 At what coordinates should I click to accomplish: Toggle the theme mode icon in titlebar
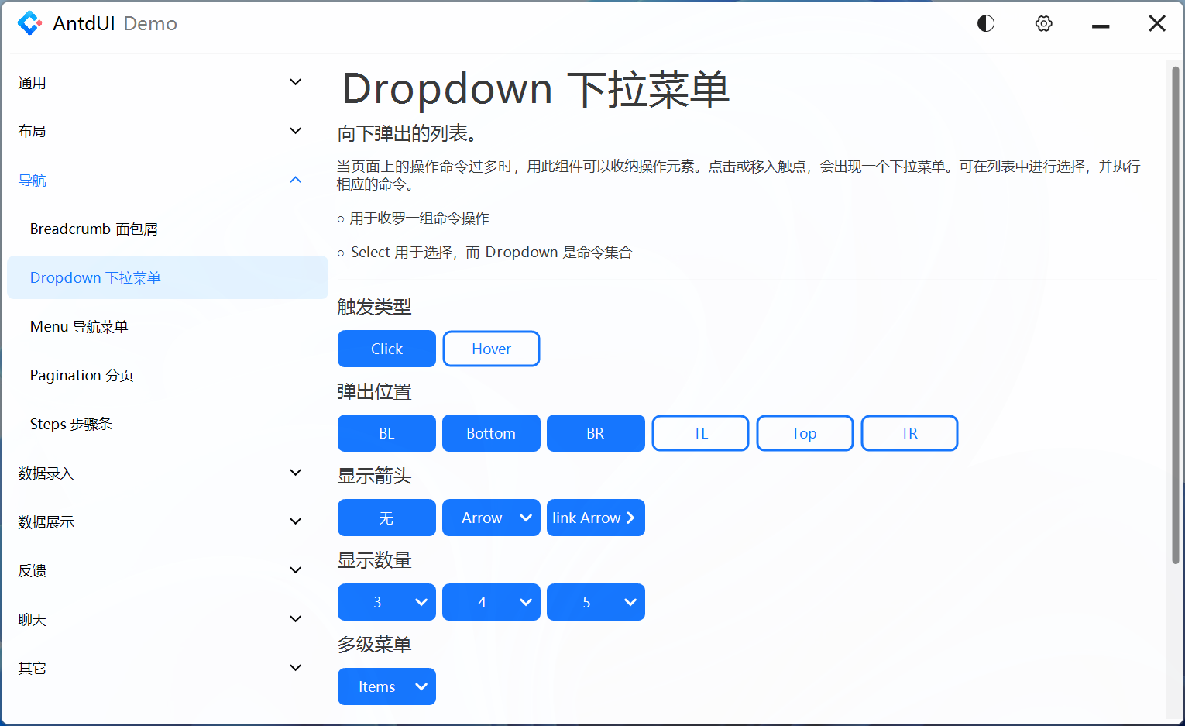coord(985,23)
